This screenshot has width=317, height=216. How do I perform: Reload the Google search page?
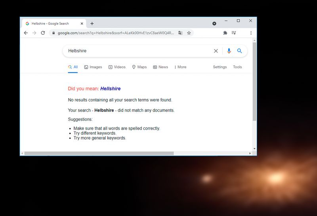43,33
